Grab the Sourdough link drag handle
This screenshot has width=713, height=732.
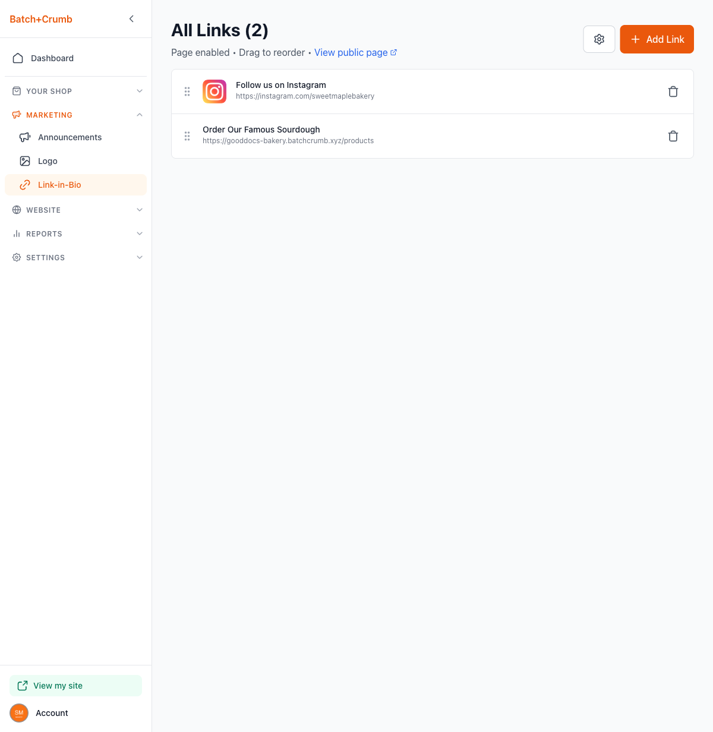187,136
